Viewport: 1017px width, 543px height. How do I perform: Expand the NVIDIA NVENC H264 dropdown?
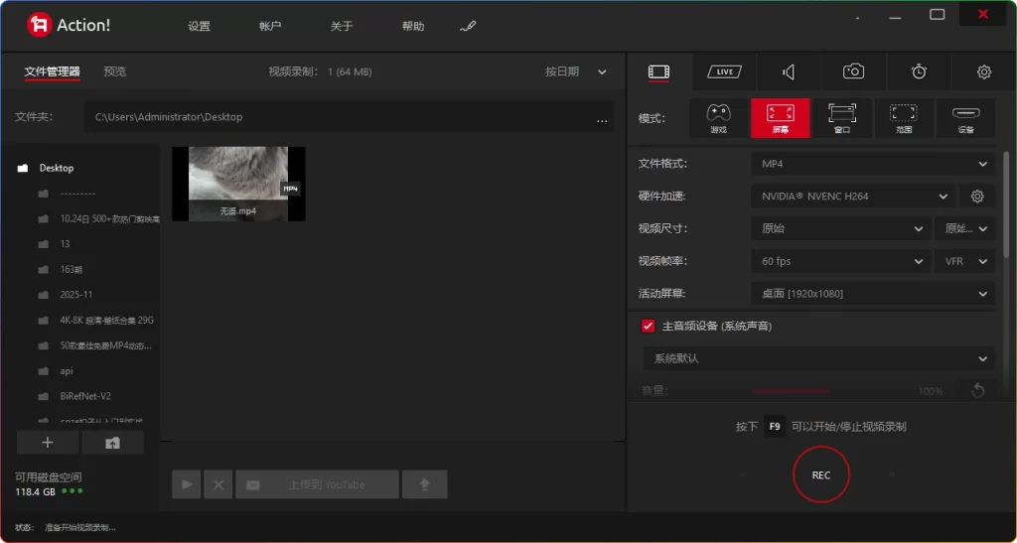852,197
